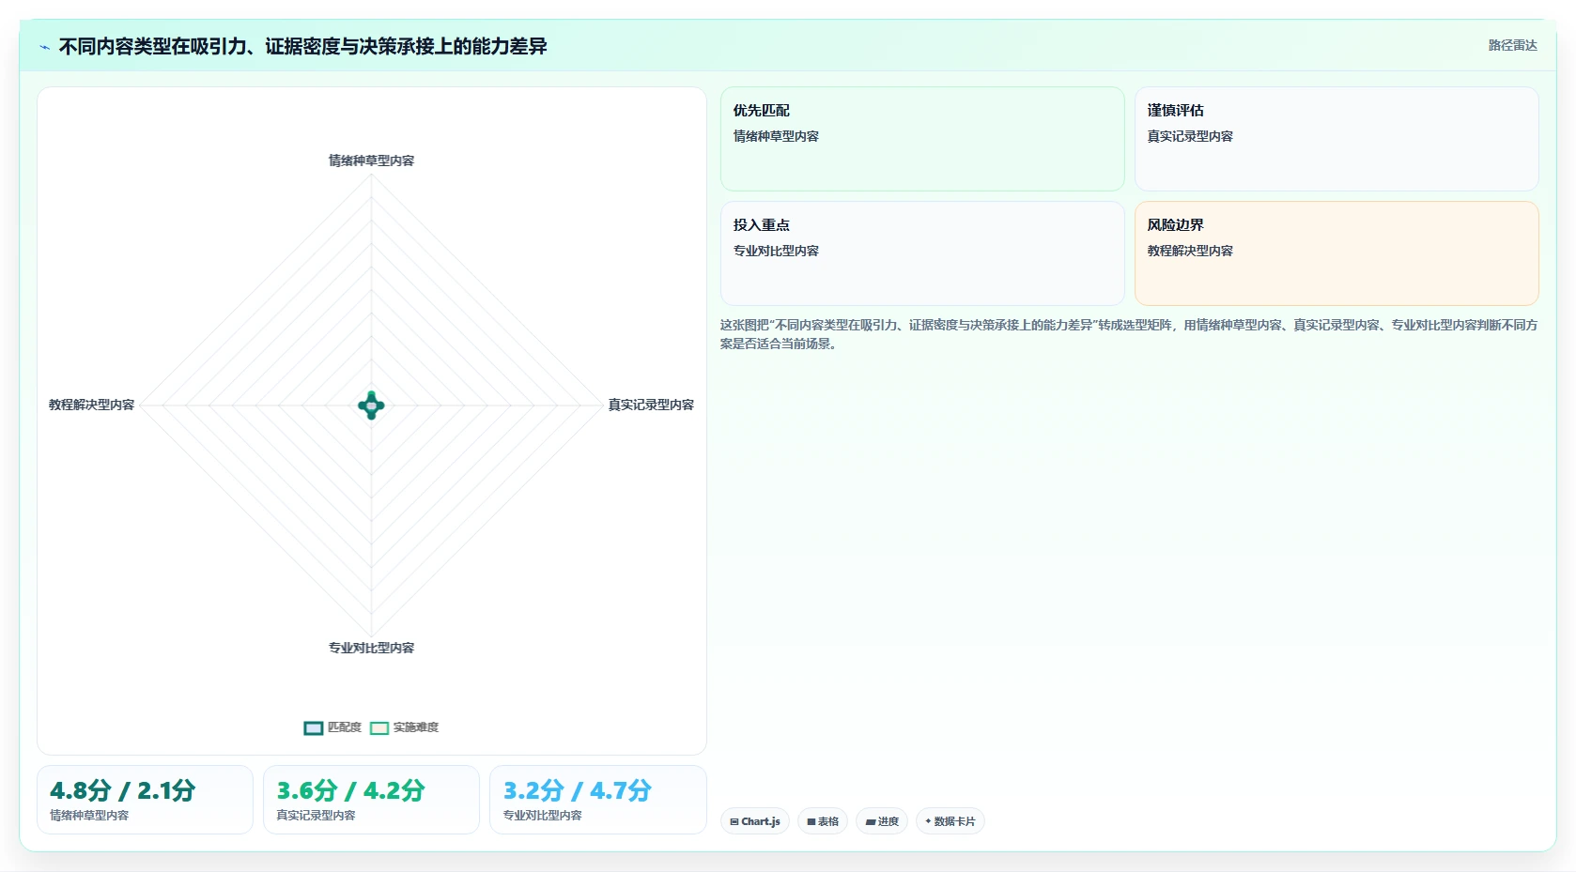Click the radar data points at chart center
The width and height of the screenshot is (1576, 872).
coord(371,405)
